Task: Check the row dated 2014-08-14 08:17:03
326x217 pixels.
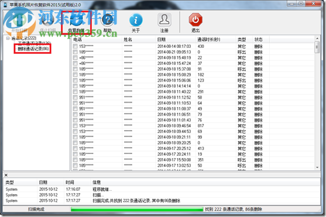Action: (76, 46)
